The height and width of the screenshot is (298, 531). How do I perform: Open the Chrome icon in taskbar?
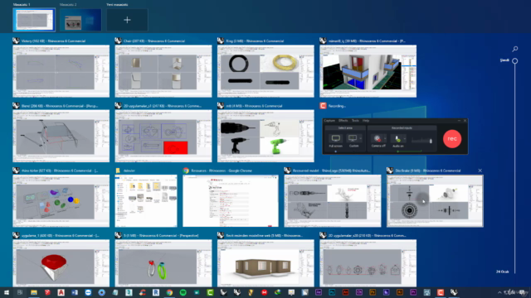click(x=169, y=292)
